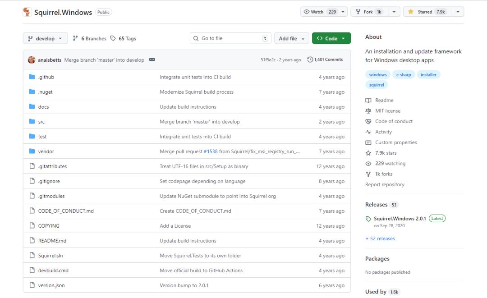Click the commit history clock icon
This screenshot has width=487, height=298.
310,60
